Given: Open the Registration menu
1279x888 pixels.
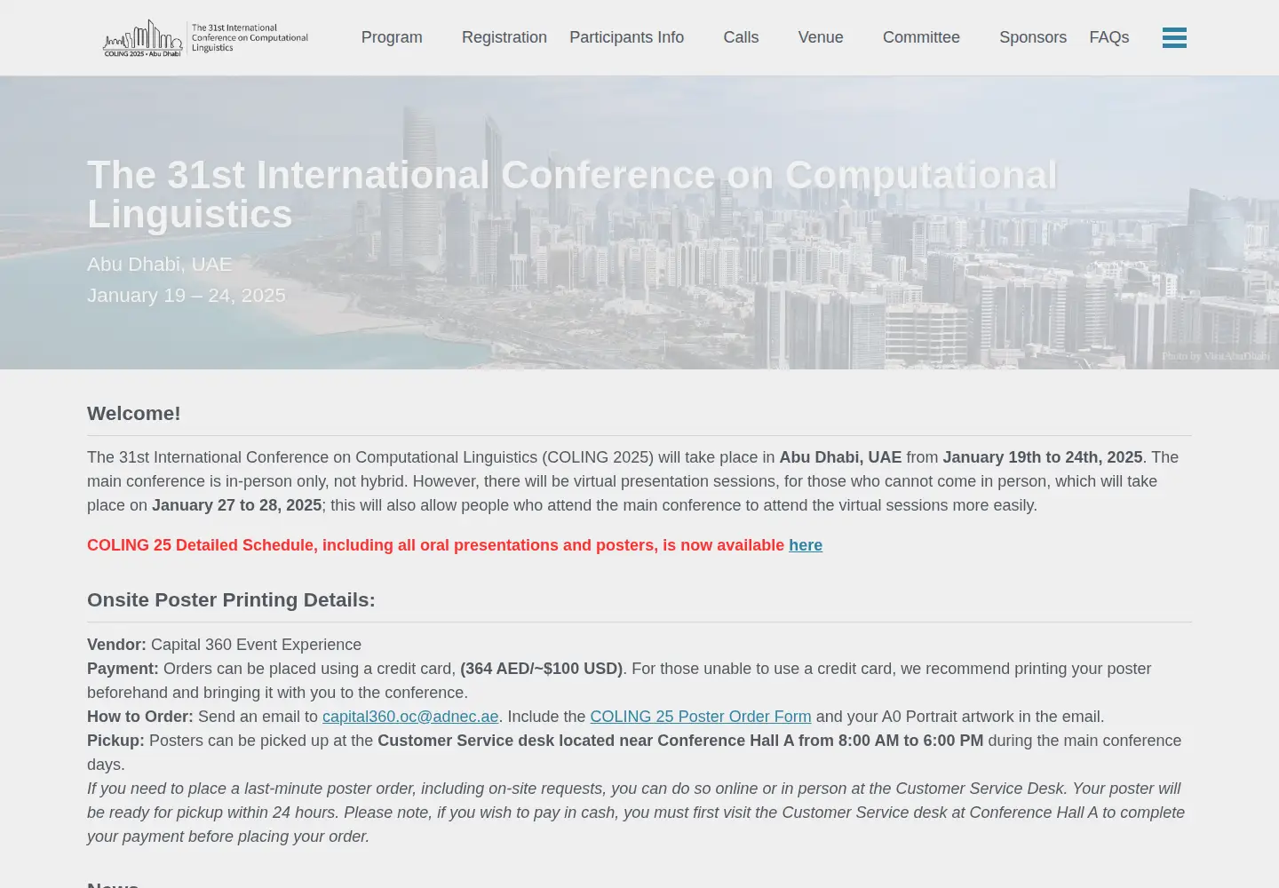Looking at the screenshot, I should 504,37.
